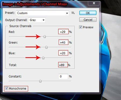This screenshot has width=121, height=100.
Task: Click the Constant percentage field
Action: coord(63,76)
